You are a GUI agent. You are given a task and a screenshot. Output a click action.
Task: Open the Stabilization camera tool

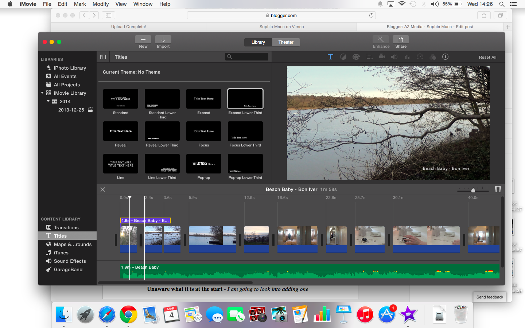pyautogui.click(x=382, y=57)
